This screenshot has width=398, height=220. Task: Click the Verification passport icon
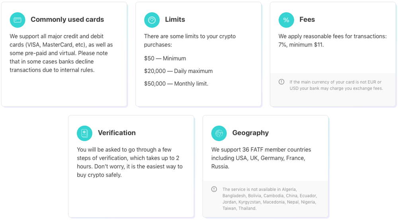tap(84, 133)
